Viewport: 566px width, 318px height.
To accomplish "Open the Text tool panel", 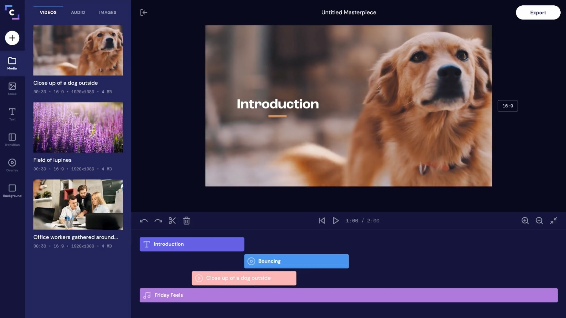I will click(x=12, y=114).
